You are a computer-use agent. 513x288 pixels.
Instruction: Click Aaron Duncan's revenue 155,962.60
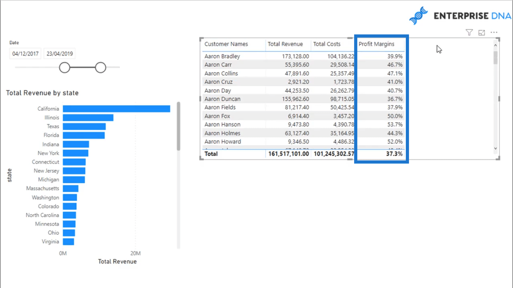[x=296, y=99]
